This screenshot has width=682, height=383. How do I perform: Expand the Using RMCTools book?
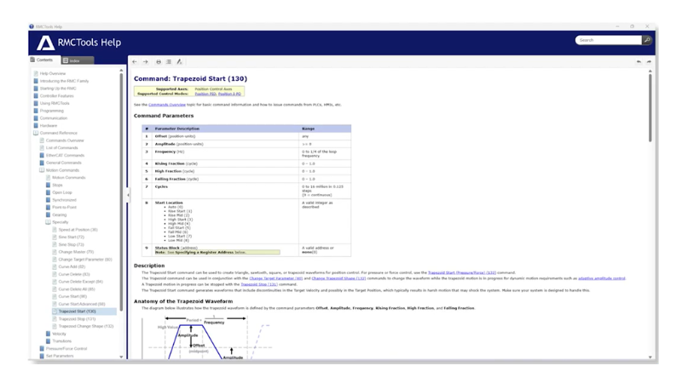pos(36,103)
